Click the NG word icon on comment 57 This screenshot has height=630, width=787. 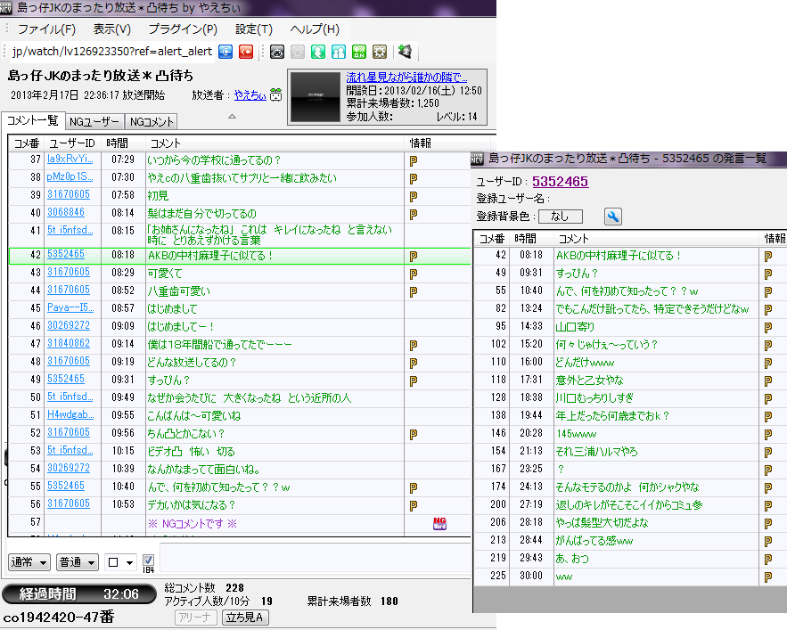(x=439, y=524)
